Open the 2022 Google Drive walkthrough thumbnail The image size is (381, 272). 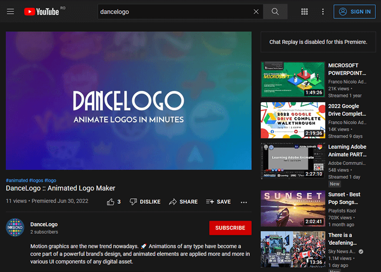[x=293, y=120]
